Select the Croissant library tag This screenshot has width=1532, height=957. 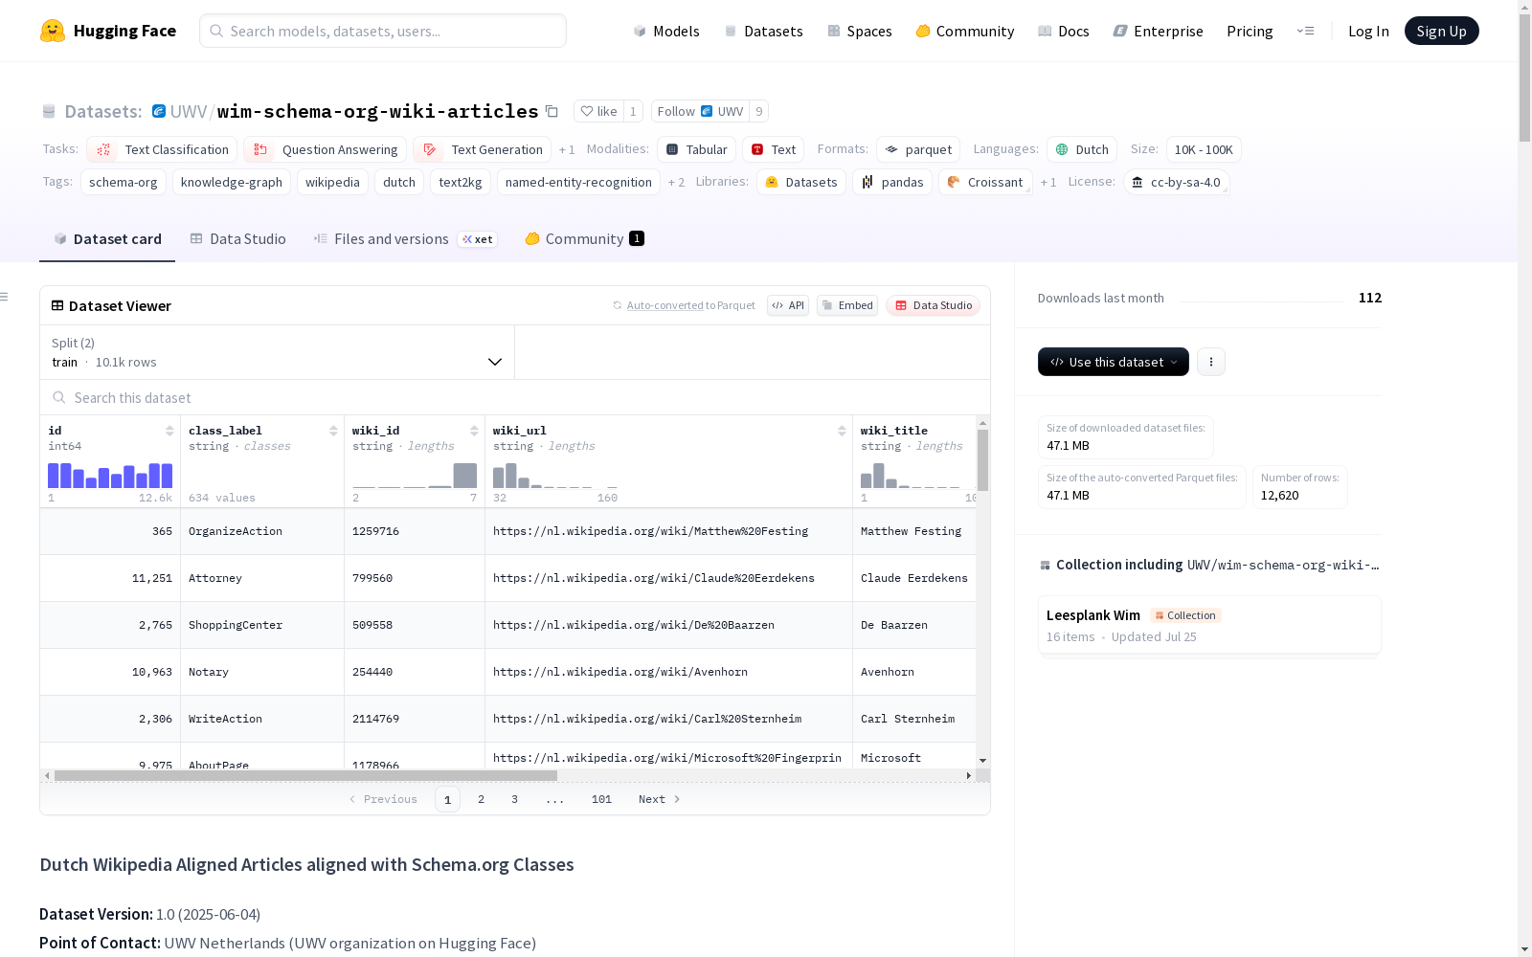pos(985,182)
